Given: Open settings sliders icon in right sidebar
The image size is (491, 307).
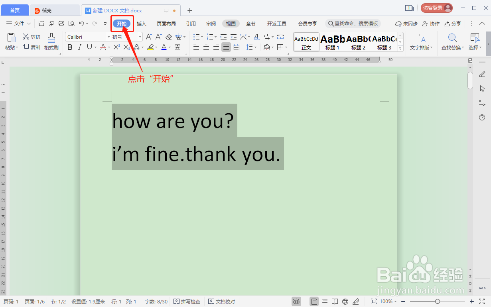Looking at the screenshot, I should click(x=482, y=103).
